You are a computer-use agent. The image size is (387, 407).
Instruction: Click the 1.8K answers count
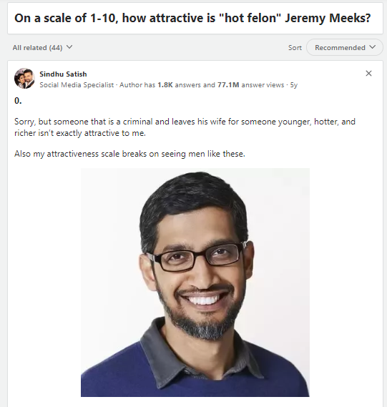point(180,85)
